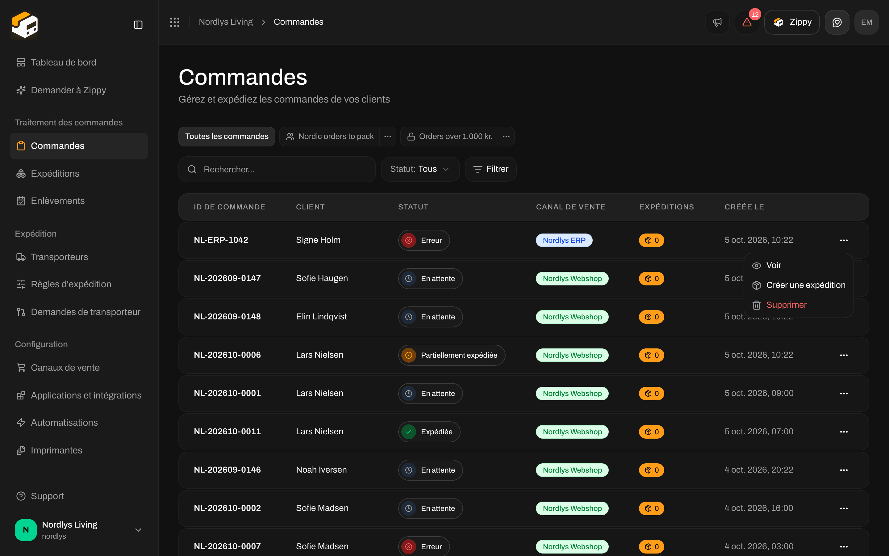Open Enlèvements in sidebar
This screenshot has height=556, width=889.
click(79, 201)
